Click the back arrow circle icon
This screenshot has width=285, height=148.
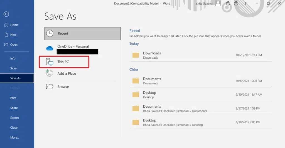click(x=6, y=14)
